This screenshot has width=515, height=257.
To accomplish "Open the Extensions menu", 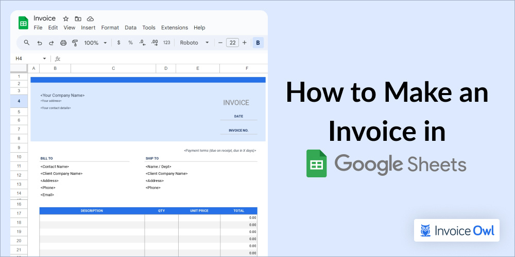I will 174,28.
